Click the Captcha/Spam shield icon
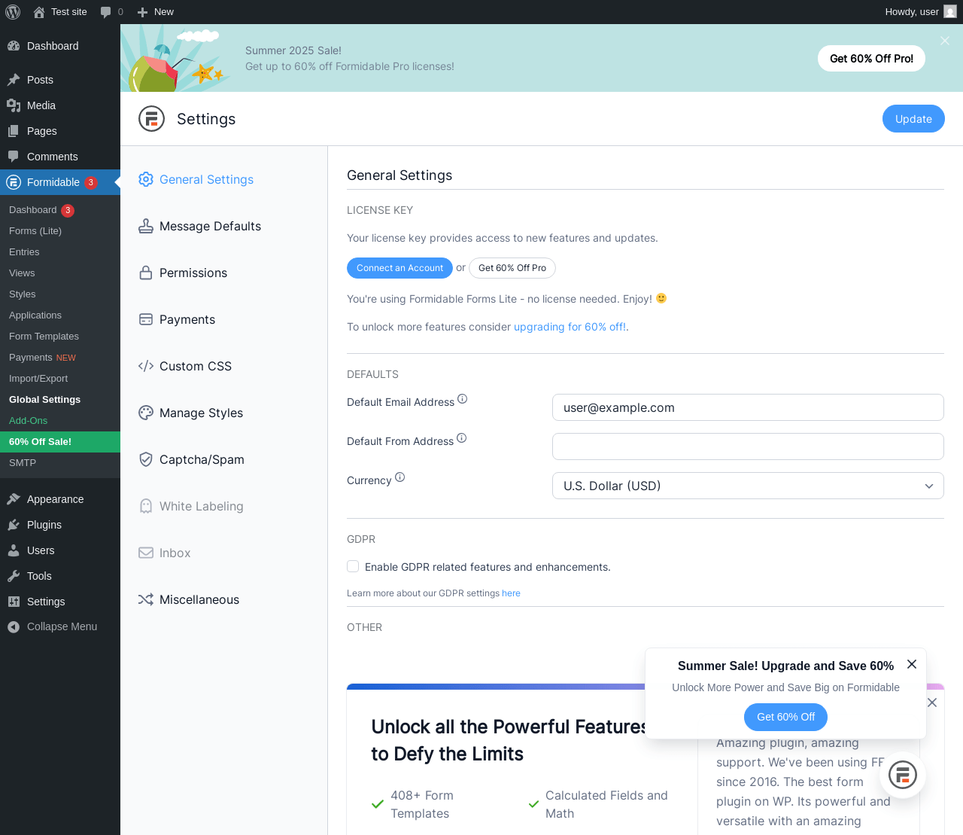This screenshot has height=835, width=963. coord(146,459)
